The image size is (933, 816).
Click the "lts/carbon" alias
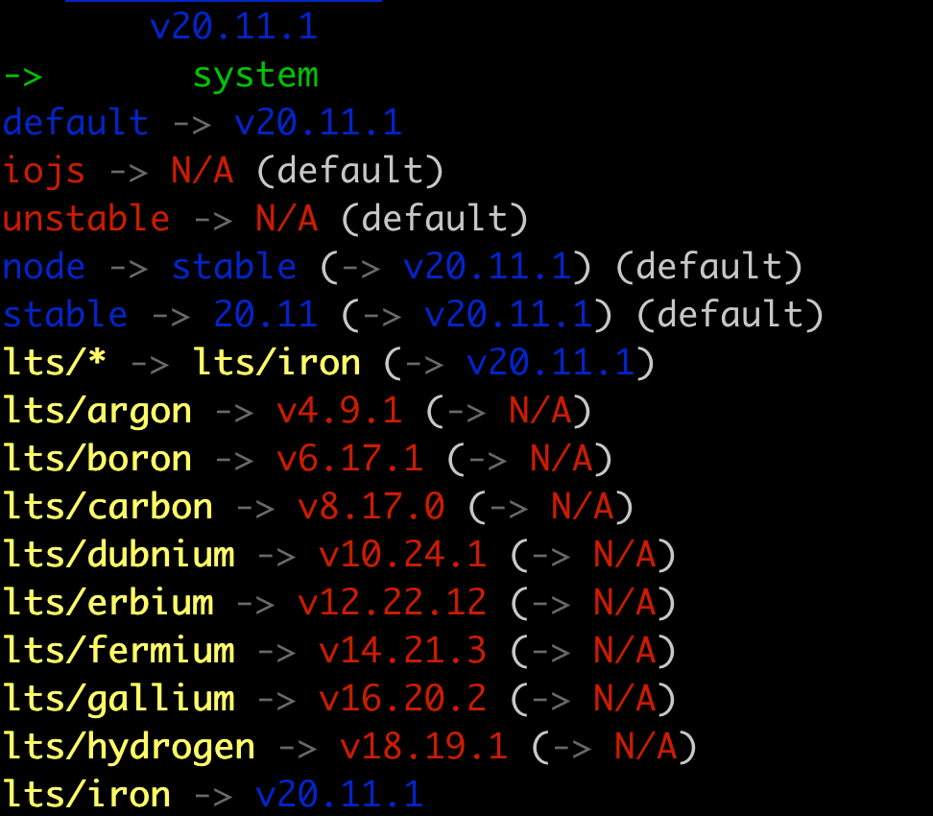tap(108, 507)
